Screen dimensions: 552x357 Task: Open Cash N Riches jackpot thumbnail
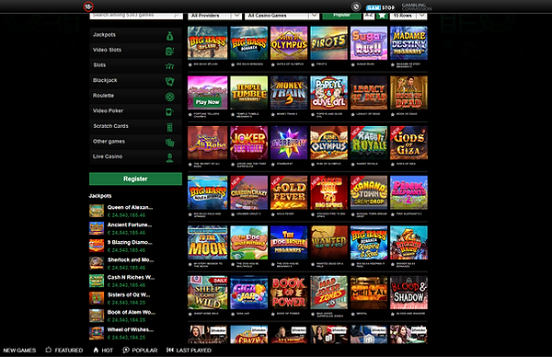pyautogui.click(x=97, y=281)
